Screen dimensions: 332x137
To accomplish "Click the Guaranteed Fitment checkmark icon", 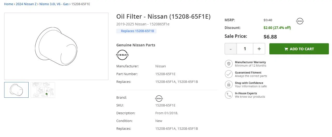I will pyautogui.click(x=229, y=74).
